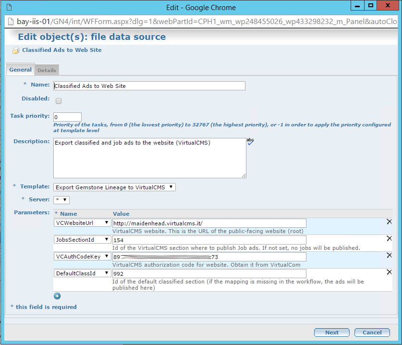Maximize the Edit Chrome window

[x=371, y=6]
